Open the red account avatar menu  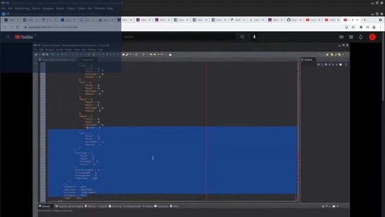[x=372, y=37]
